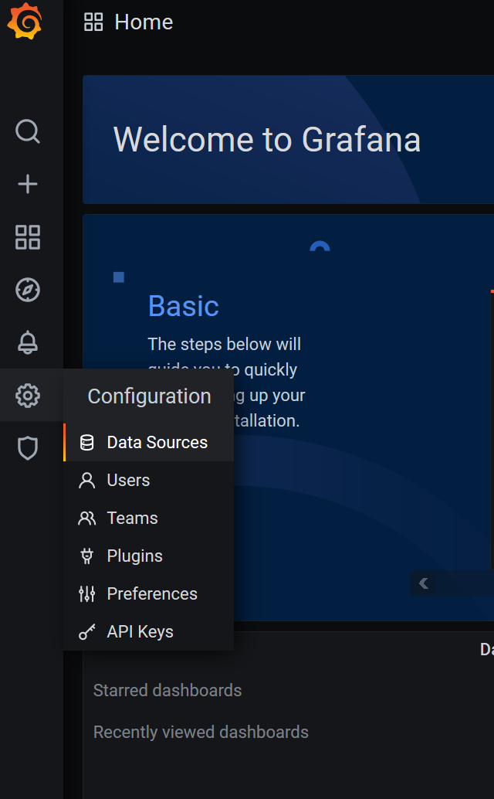Open the Dashboards grid icon in the sidebar

(x=28, y=237)
